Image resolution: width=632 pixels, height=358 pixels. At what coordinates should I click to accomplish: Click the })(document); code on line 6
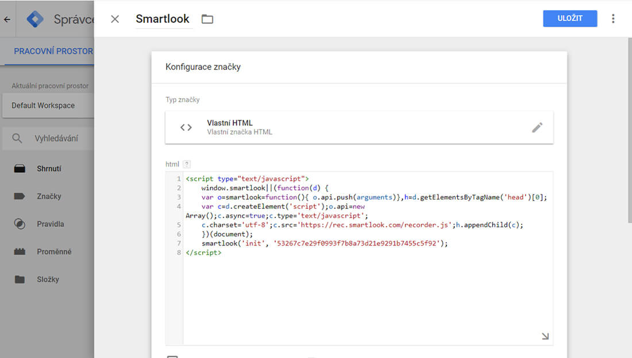click(x=228, y=234)
